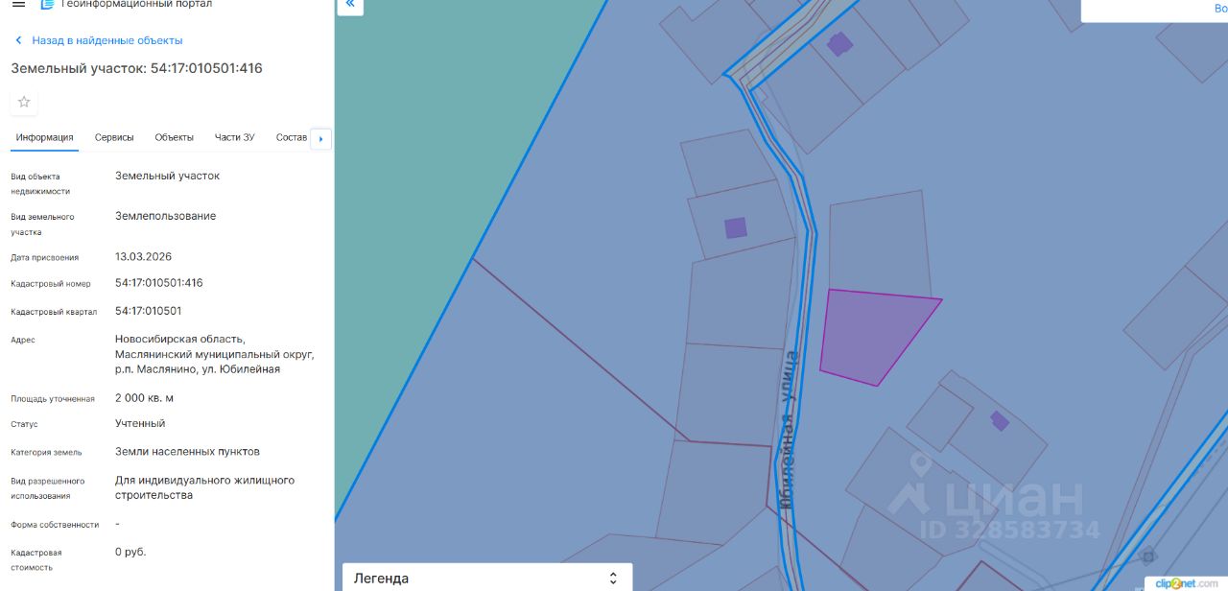Click the parcel title heading
The image size is (1228, 591).
pos(136,68)
